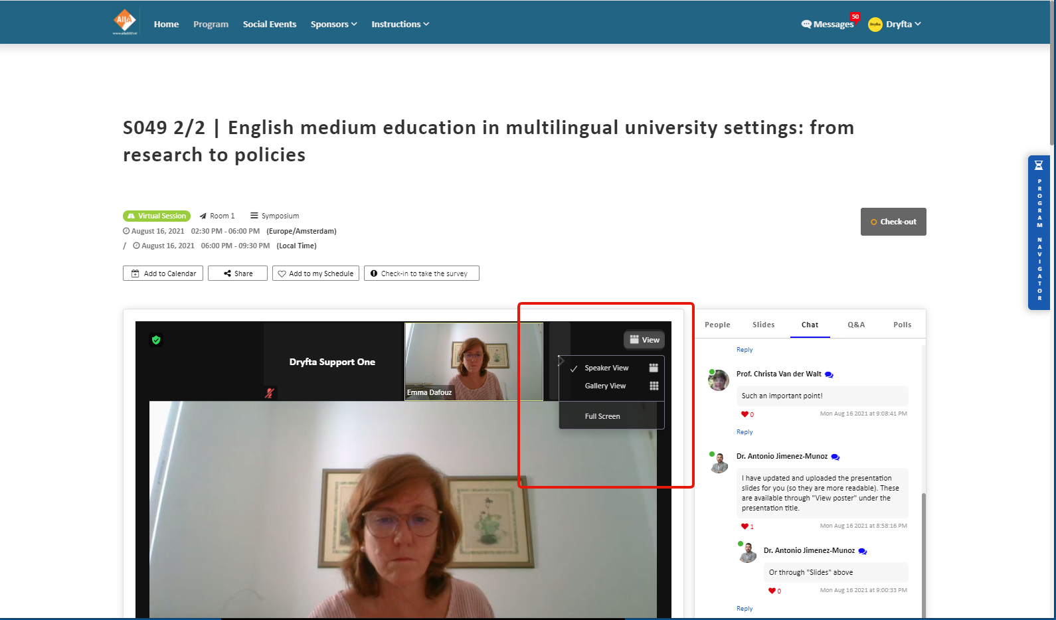Open the Program page
The image size is (1056, 620).
point(211,24)
